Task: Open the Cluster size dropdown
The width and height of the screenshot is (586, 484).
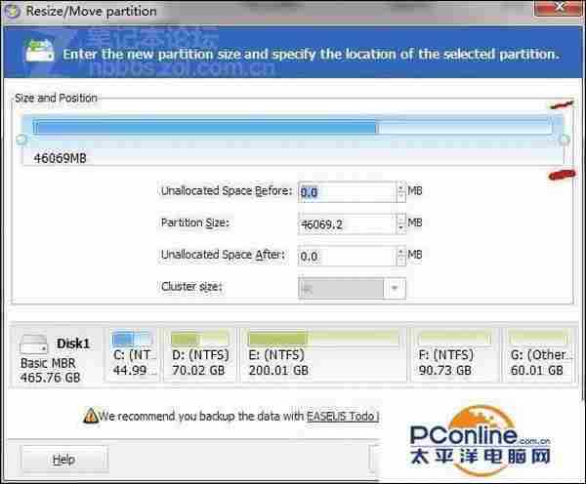Action: 394,288
